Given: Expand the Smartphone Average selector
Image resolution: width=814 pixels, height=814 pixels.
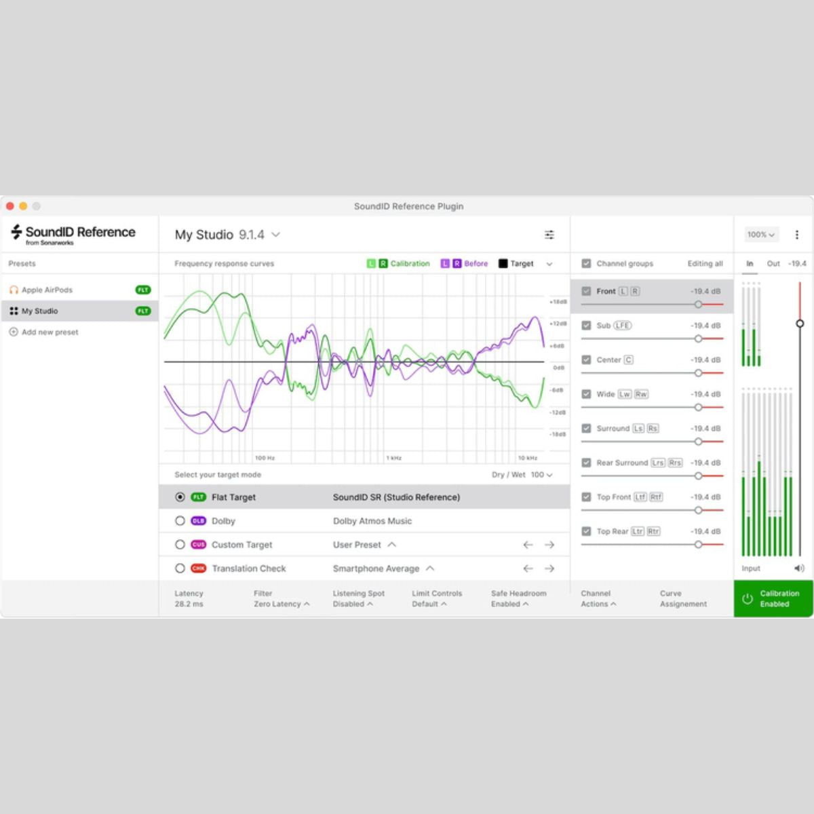Looking at the screenshot, I should (384, 568).
